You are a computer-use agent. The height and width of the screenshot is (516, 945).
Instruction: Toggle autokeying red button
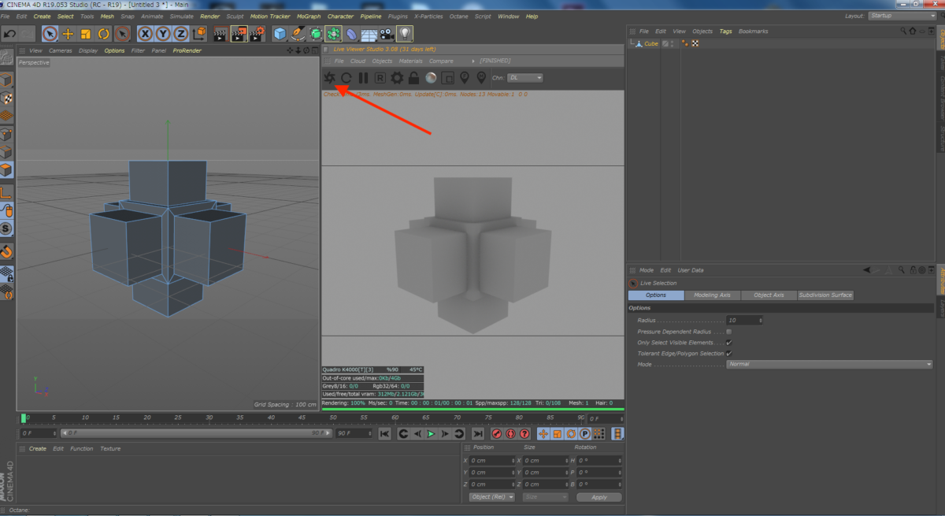tap(510, 433)
